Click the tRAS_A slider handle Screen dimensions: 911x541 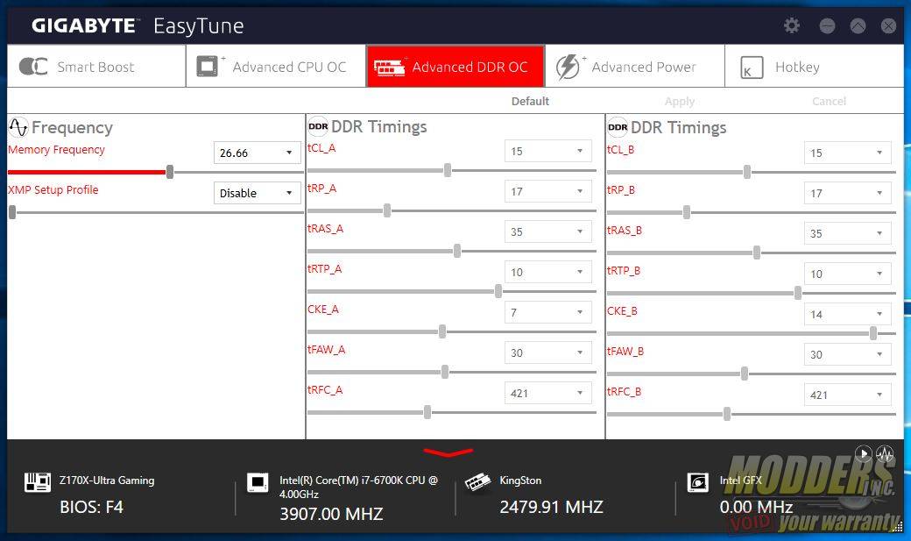457,251
